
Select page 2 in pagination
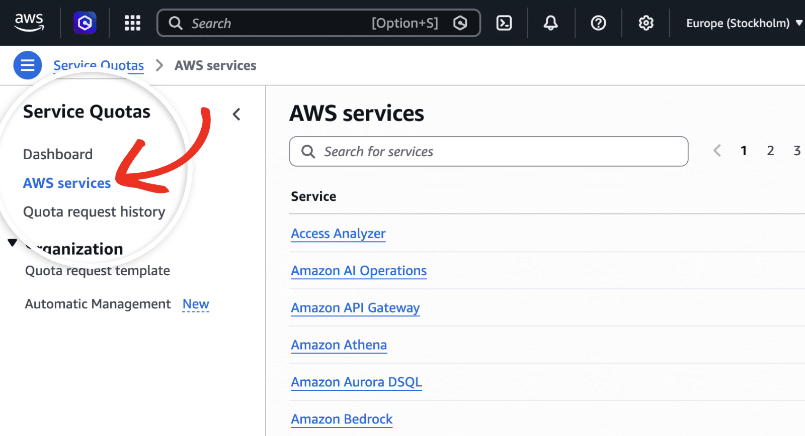click(770, 151)
